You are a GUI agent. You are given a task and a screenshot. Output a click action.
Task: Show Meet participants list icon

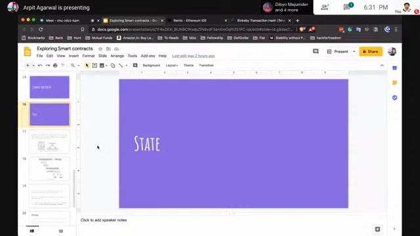[x=325, y=7]
